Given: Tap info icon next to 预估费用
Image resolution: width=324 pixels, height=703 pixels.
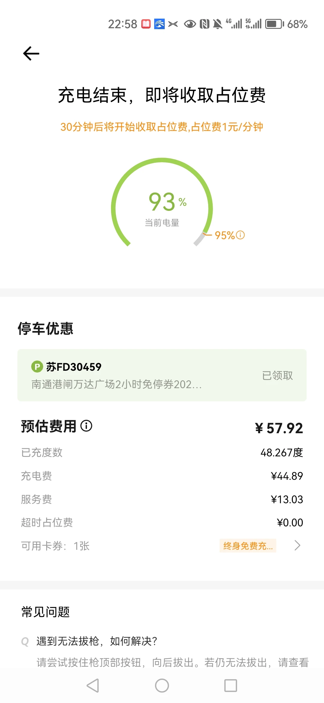Looking at the screenshot, I should point(86,426).
